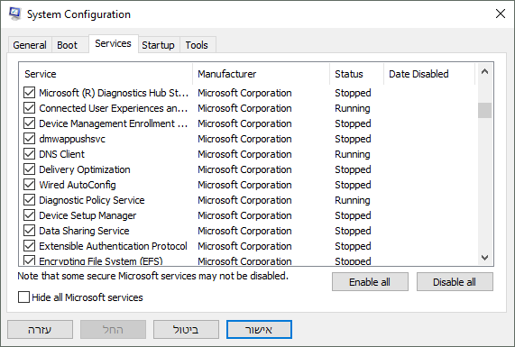Close the System Configuration window
This screenshot has width=515, height=347.
tap(501, 14)
